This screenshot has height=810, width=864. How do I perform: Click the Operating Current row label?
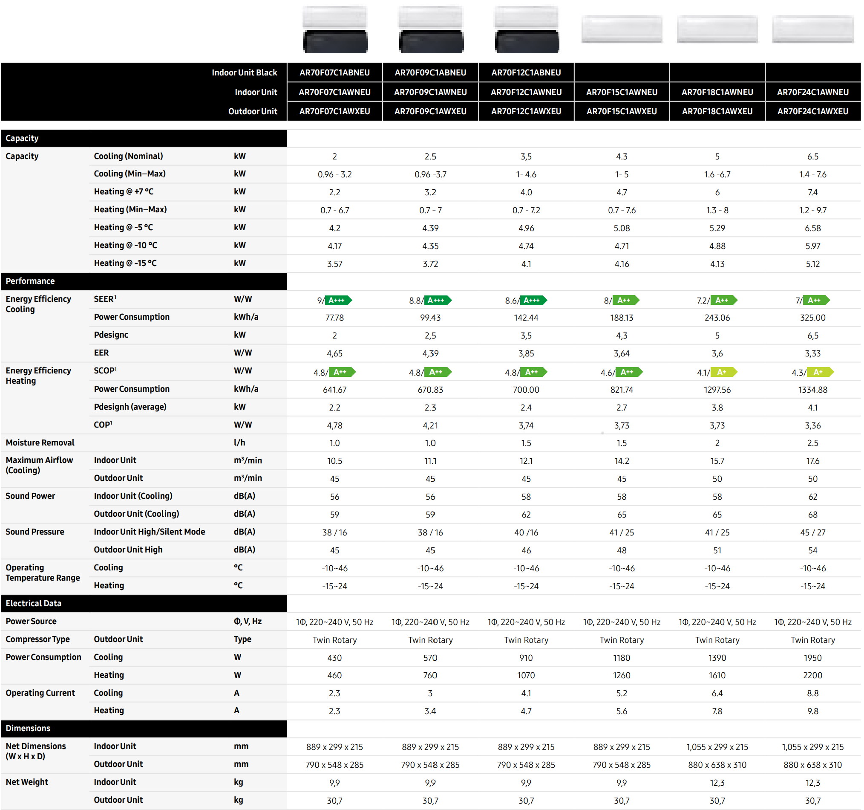40,693
